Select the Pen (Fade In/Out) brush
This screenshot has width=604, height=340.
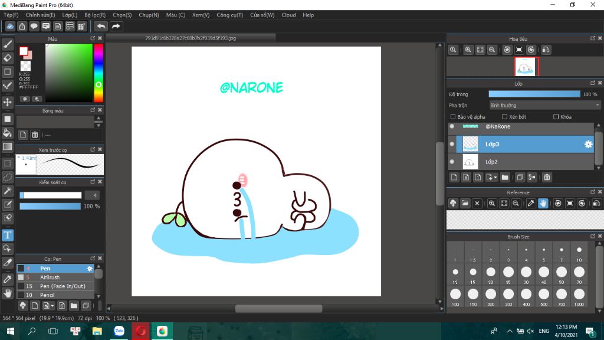point(55,286)
